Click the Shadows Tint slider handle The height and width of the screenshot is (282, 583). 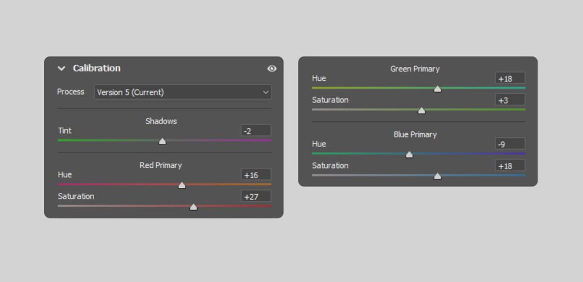coord(162,141)
